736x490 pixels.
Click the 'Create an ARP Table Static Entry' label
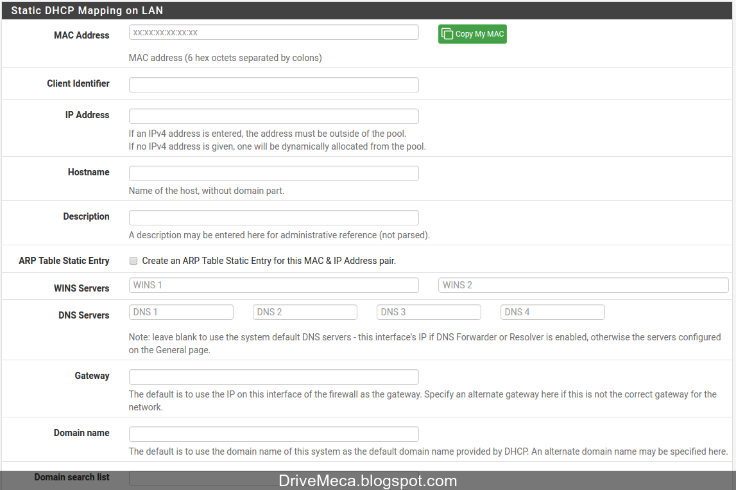pyautogui.click(x=269, y=261)
